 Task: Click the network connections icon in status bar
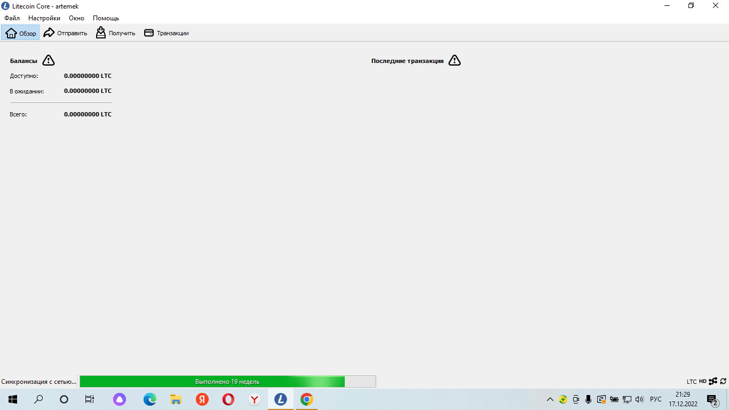(713, 381)
